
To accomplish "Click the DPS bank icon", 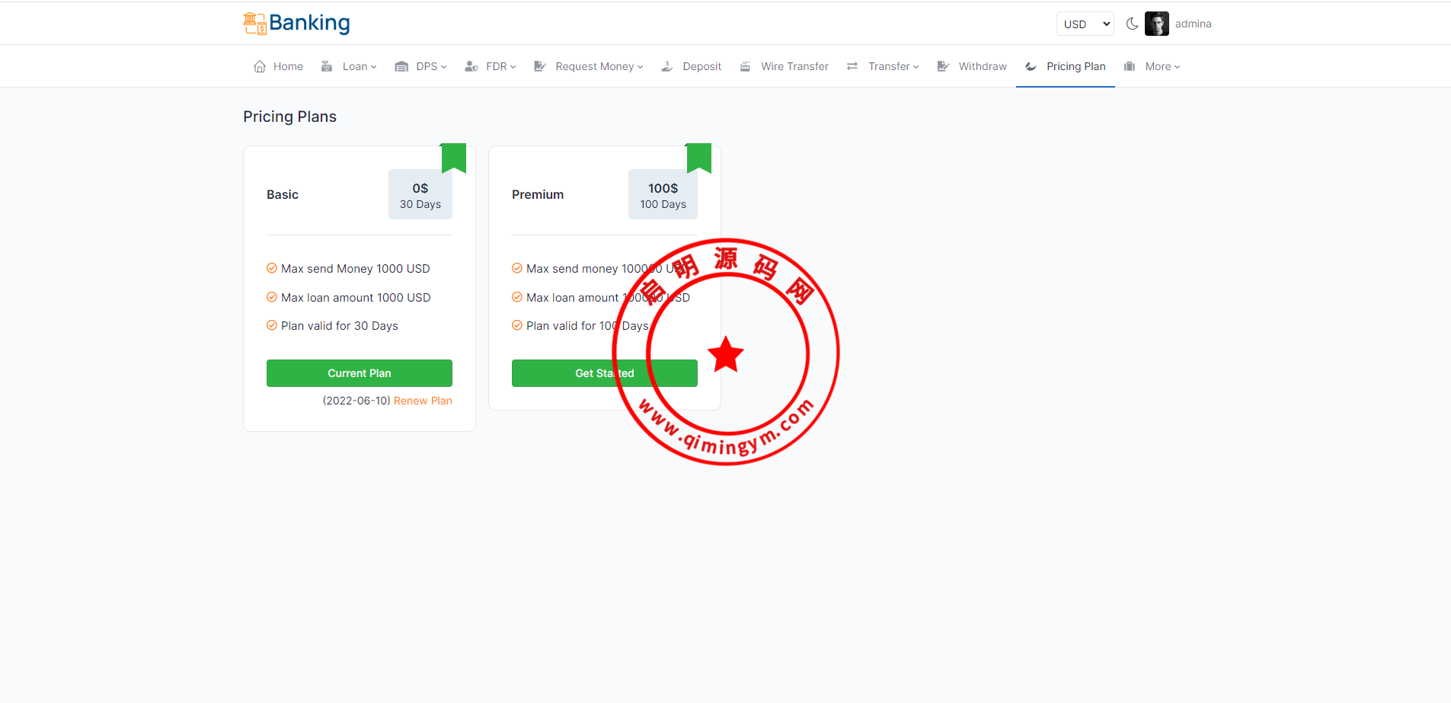I will pyautogui.click(x=401, y=66).
